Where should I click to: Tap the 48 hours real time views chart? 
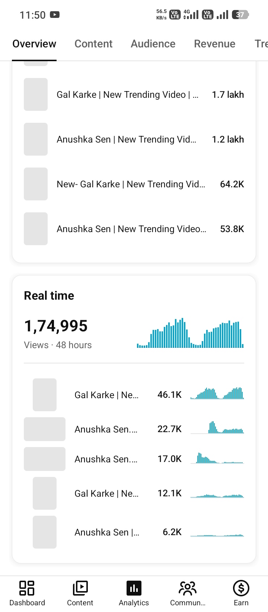[x=190, y=333]
